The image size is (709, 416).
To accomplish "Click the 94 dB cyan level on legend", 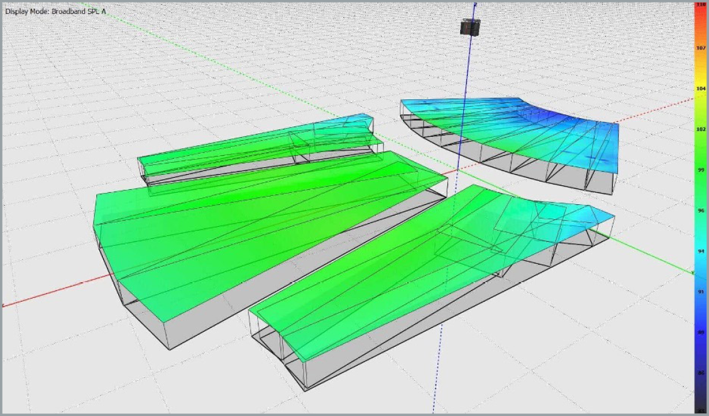I will [x=700, y=251].
